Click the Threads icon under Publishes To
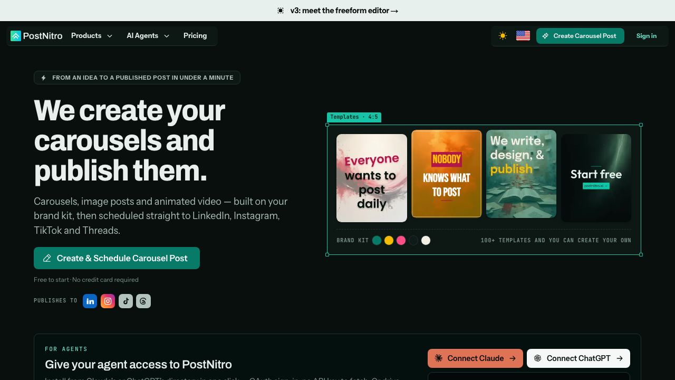Image resolution: width=675 pixels, height=380 pixels. [x=143, y=301]
